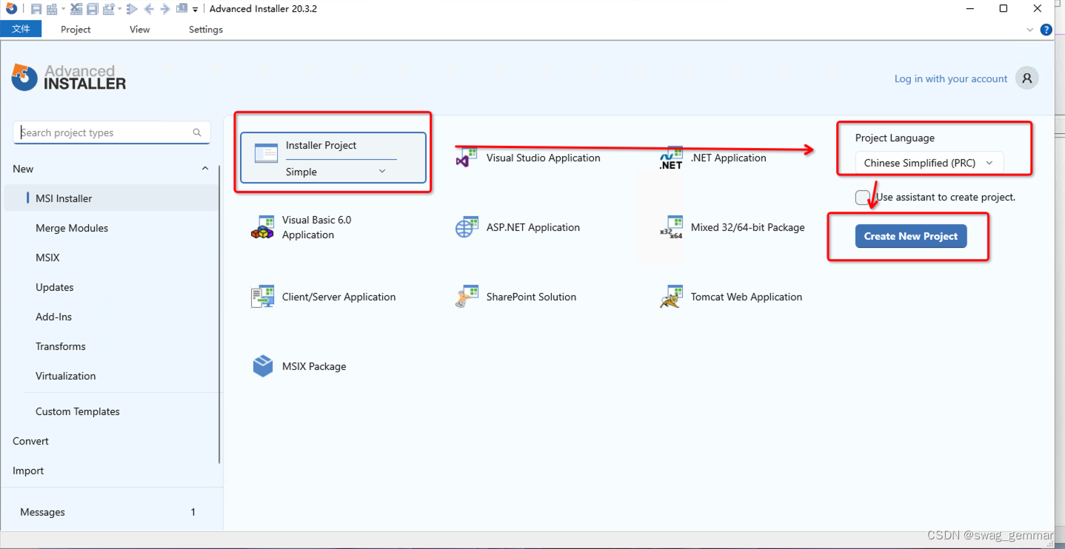Open the Settings tab
Viewport: 1065px width, 549px height.
pyautogui.click(x=204, y=29)
